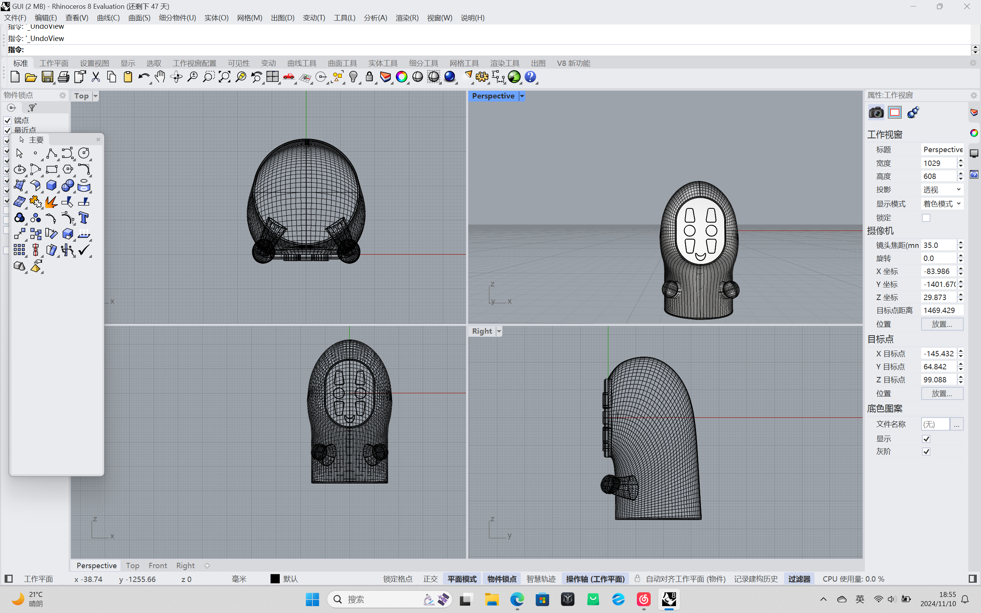Image resolution: width=981 pixels, height=613 pixels.
Task: Click the red car icon
Action: [x=289, y=77]
